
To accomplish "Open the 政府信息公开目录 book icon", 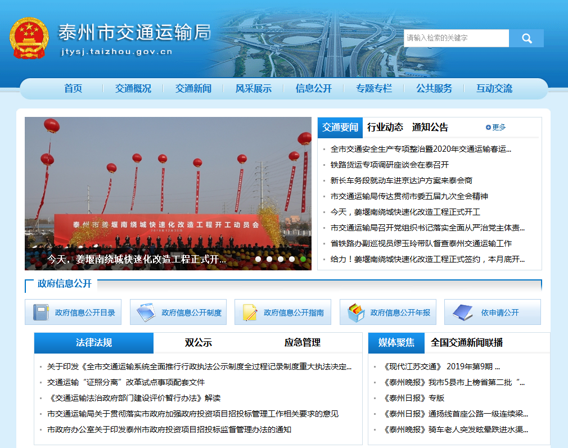I will [40, 313].
